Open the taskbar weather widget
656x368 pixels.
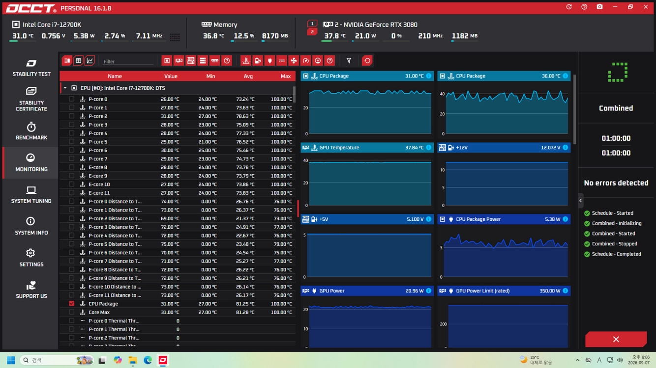click(536, 360)
